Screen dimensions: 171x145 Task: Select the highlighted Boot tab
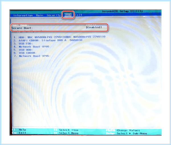(68, 15)
